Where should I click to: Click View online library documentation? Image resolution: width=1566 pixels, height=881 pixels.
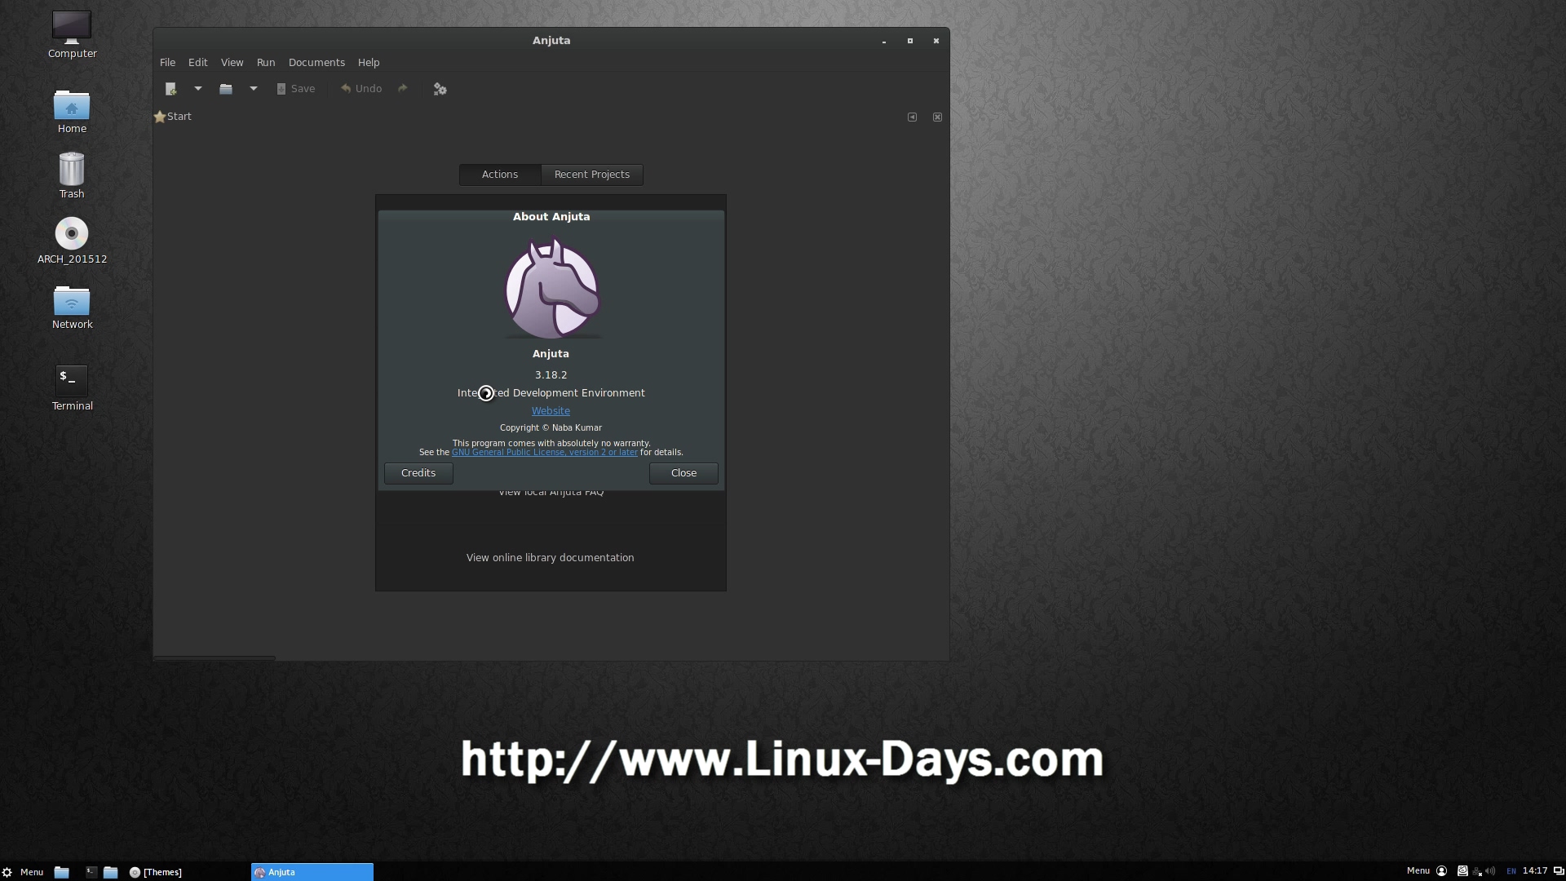click(x=551, y=558)
